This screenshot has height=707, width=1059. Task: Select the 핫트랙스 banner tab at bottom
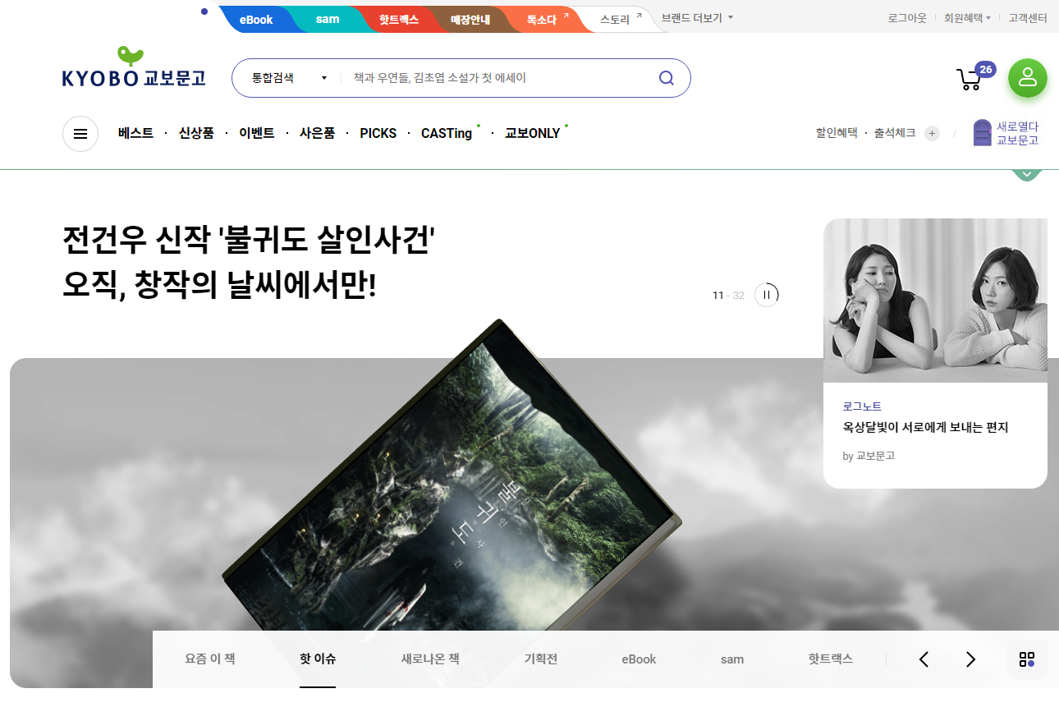831,659
